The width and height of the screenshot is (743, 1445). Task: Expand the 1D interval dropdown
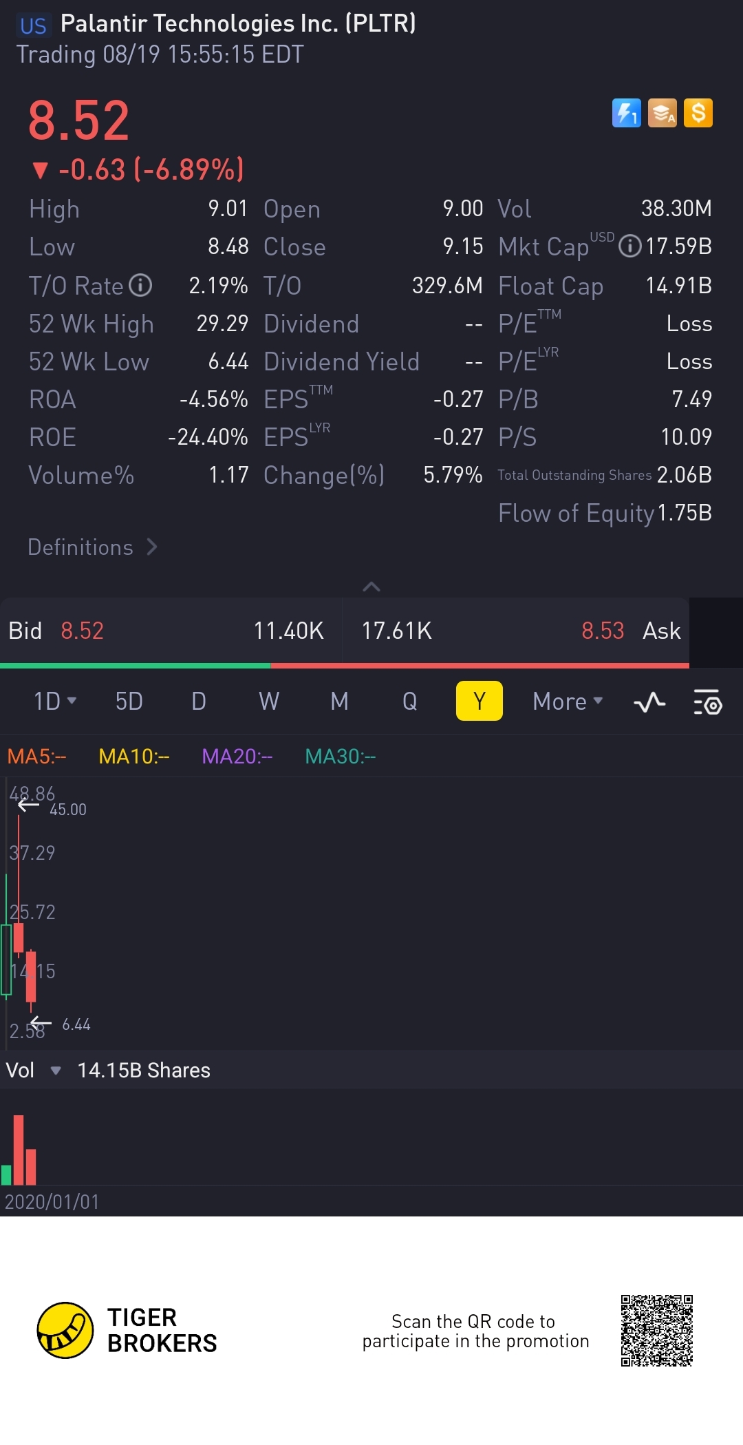(x=55, y=702)
